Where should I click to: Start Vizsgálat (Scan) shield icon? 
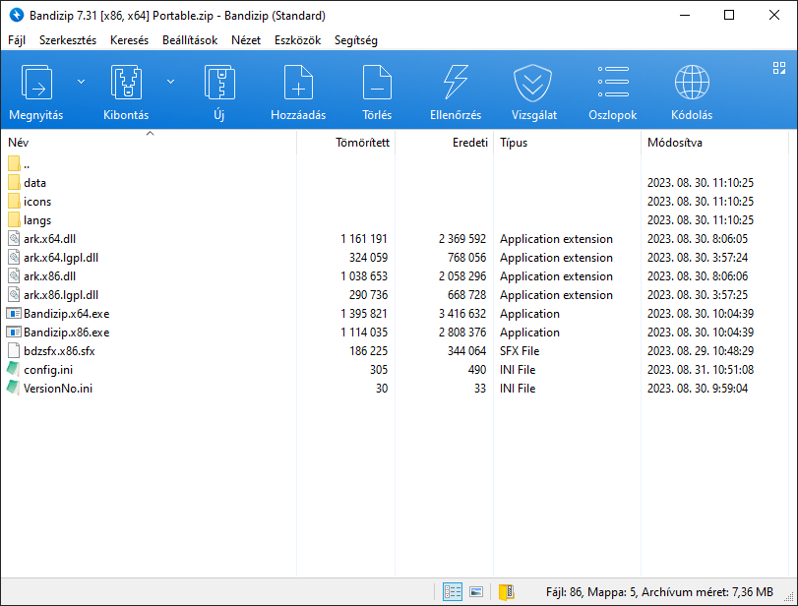click(534, 84)
